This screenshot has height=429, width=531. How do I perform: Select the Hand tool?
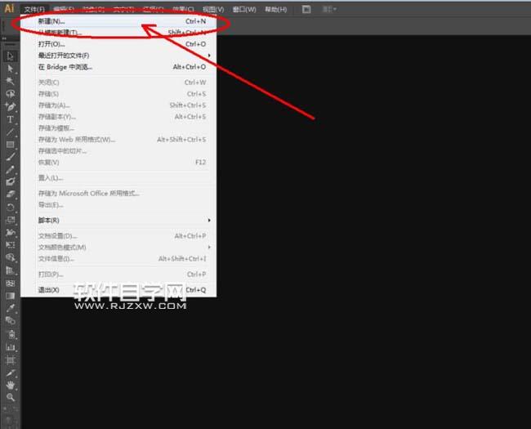click(10, 385)
